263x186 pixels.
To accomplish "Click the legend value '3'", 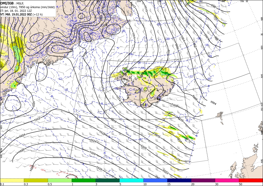I will [96, 184].
